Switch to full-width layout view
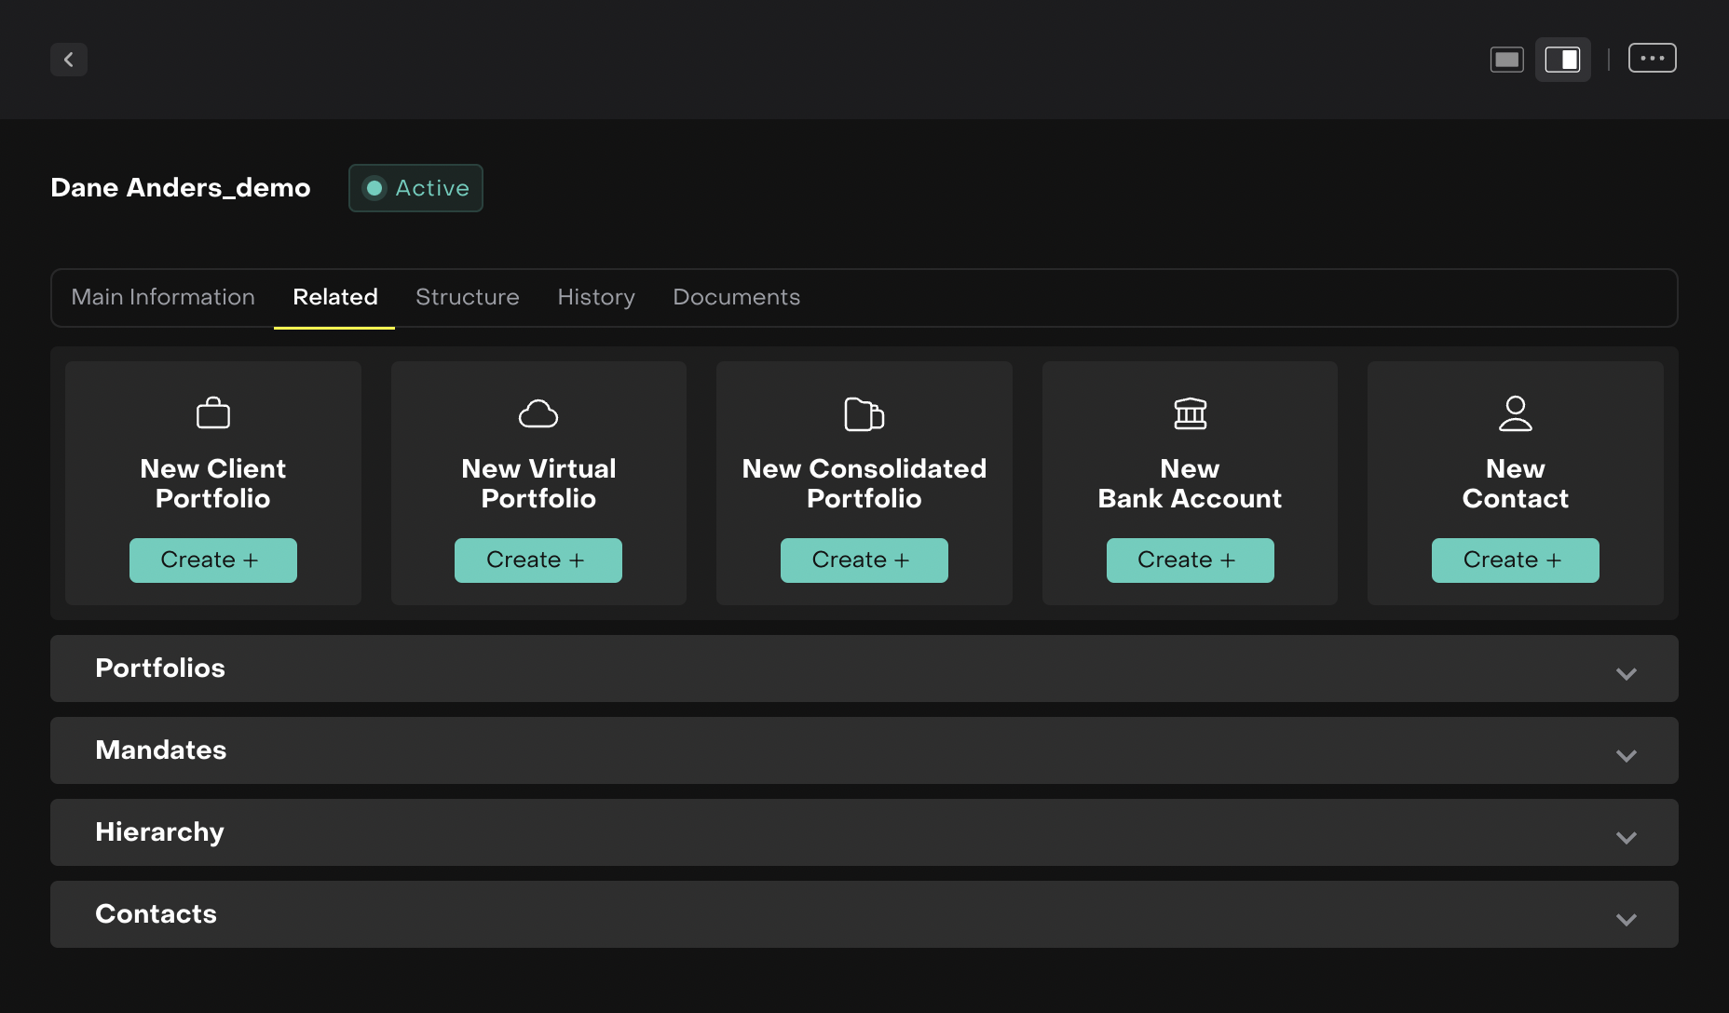 pyautogui.click(x=1506, y=60)
